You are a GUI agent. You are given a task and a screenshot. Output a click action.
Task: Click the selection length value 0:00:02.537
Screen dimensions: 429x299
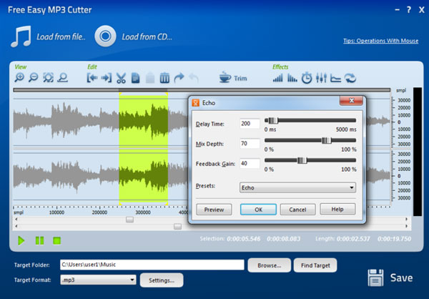pos(353,239)
